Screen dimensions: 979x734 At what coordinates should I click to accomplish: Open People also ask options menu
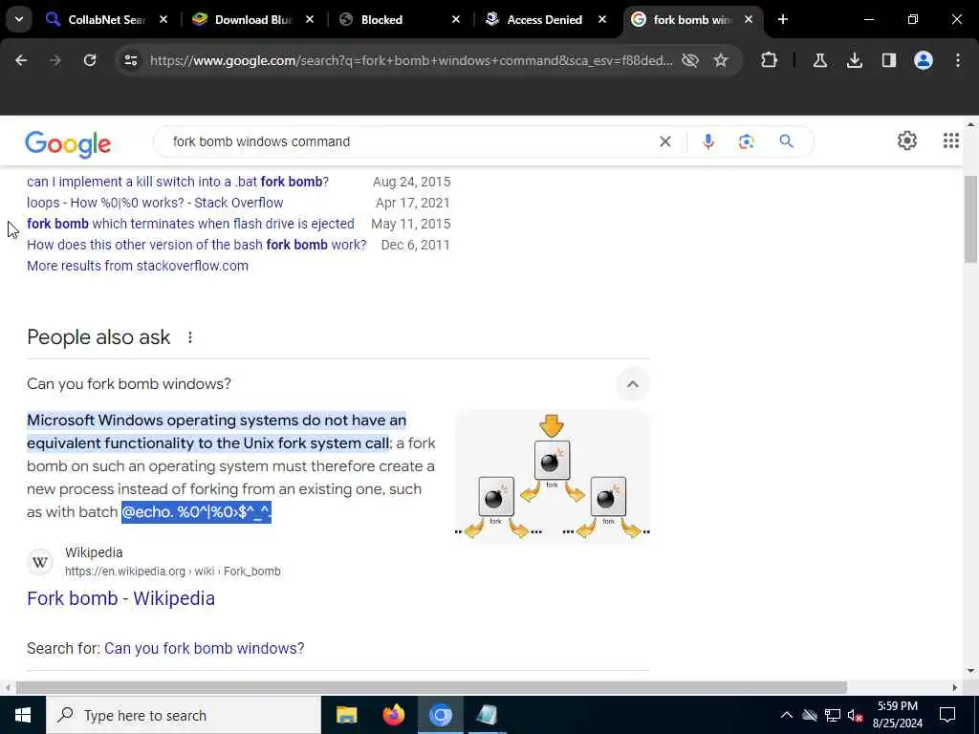190,337
